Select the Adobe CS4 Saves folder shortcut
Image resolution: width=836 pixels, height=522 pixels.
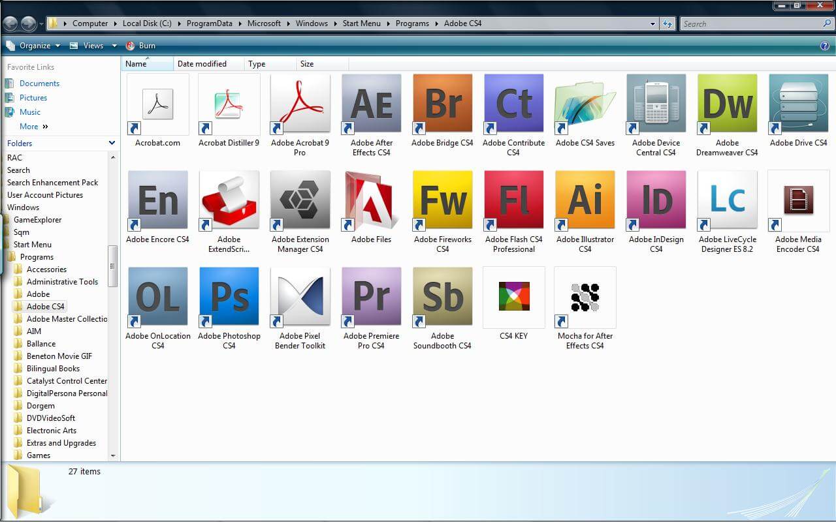click(x=585, y=104)
